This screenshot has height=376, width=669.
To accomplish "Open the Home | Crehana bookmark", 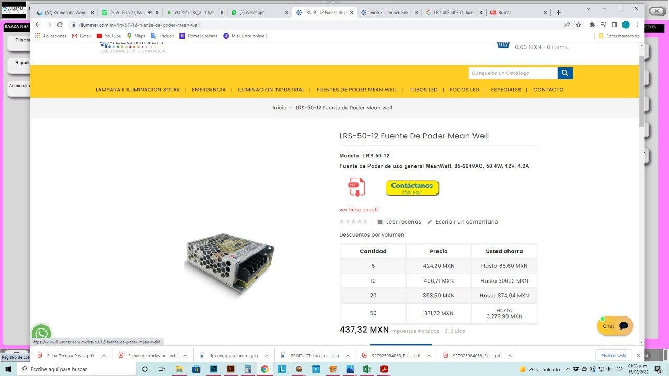I will pyautogui.click(x=199, y=36).
